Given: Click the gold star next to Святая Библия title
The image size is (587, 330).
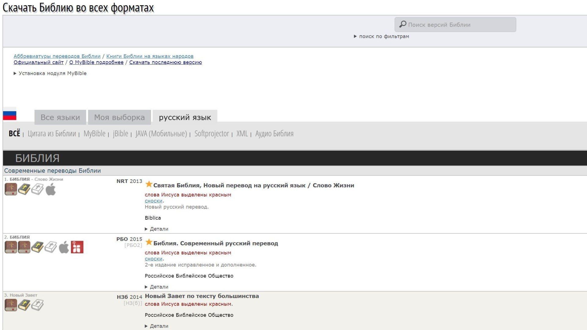Looking at the screenshot, I should [x=149, y=184].
